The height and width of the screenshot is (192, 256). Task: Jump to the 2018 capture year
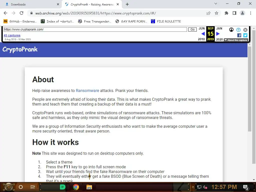tap(201, 39)
